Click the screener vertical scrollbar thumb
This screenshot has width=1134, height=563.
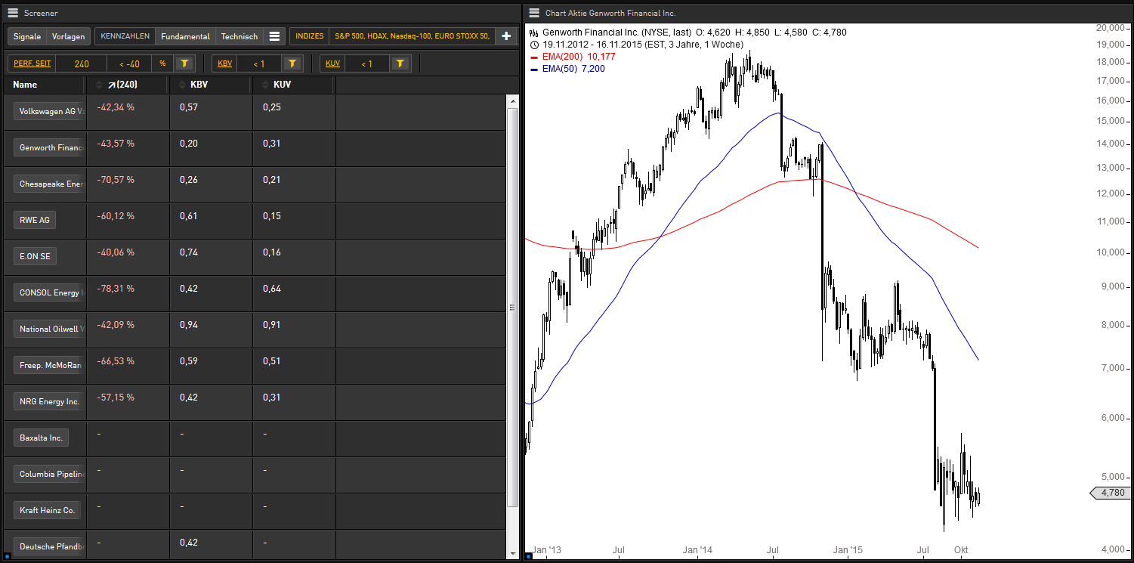click(512, 307)
